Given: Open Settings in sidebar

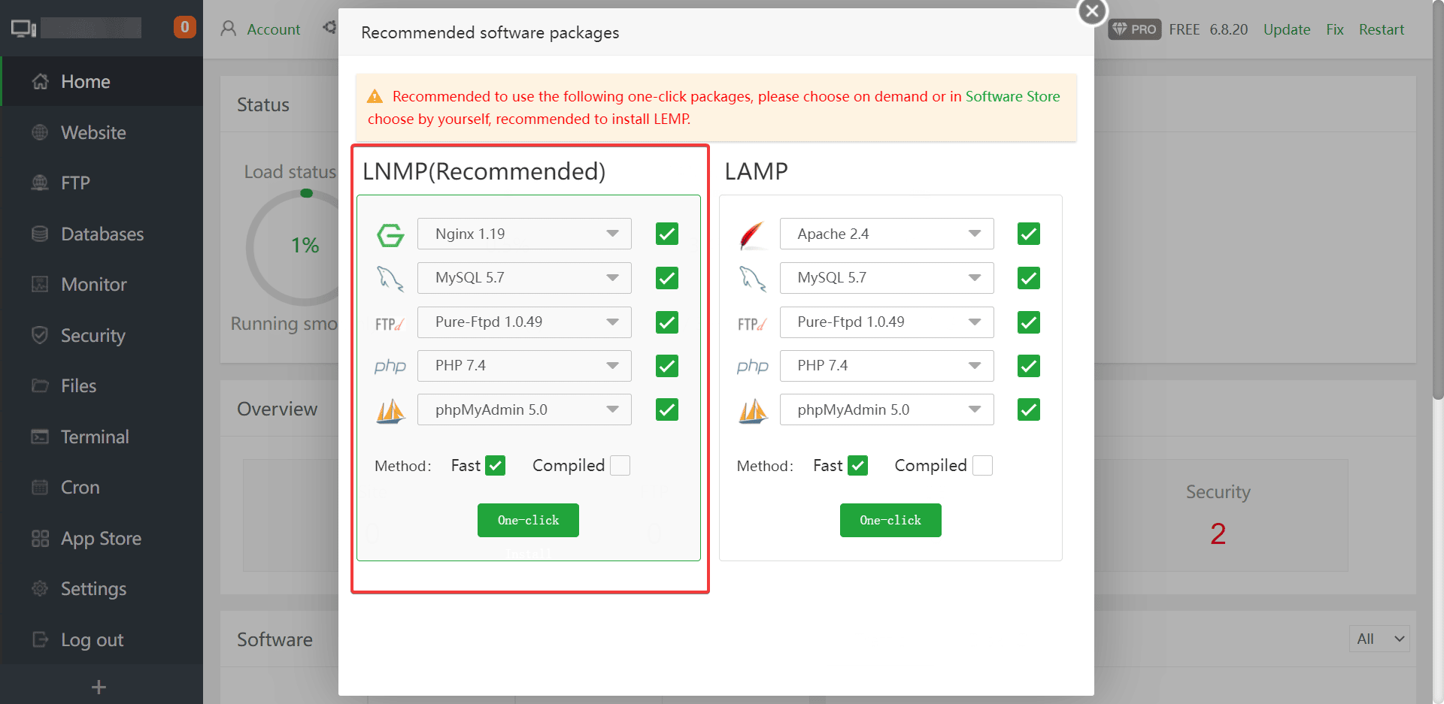Looking at the screenshot, I should (102, 588).
